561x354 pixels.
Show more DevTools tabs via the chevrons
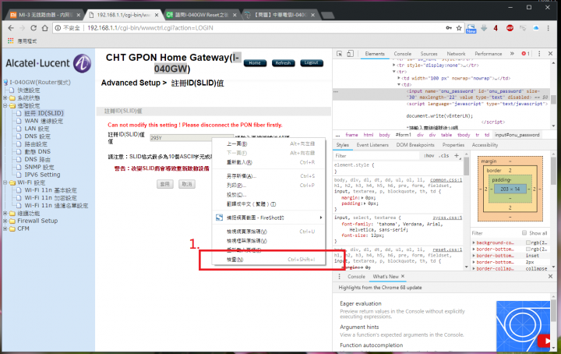[512, 54]
